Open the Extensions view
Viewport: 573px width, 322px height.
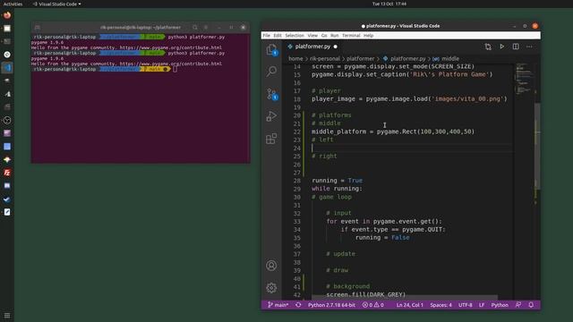[x=271, y=139]
